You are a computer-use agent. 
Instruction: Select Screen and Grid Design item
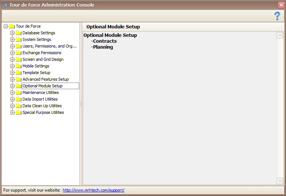coord(43,59)
